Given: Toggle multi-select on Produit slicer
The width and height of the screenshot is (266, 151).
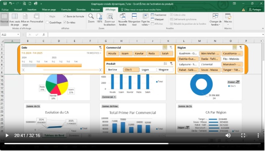Looking at the screenshot, I should (165, 63).
